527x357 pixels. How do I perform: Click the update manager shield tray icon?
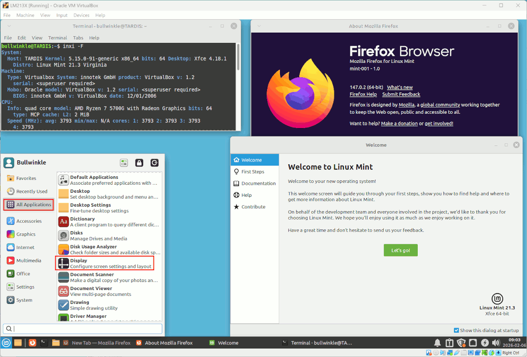pyautogui.click(x=461, y=343)
